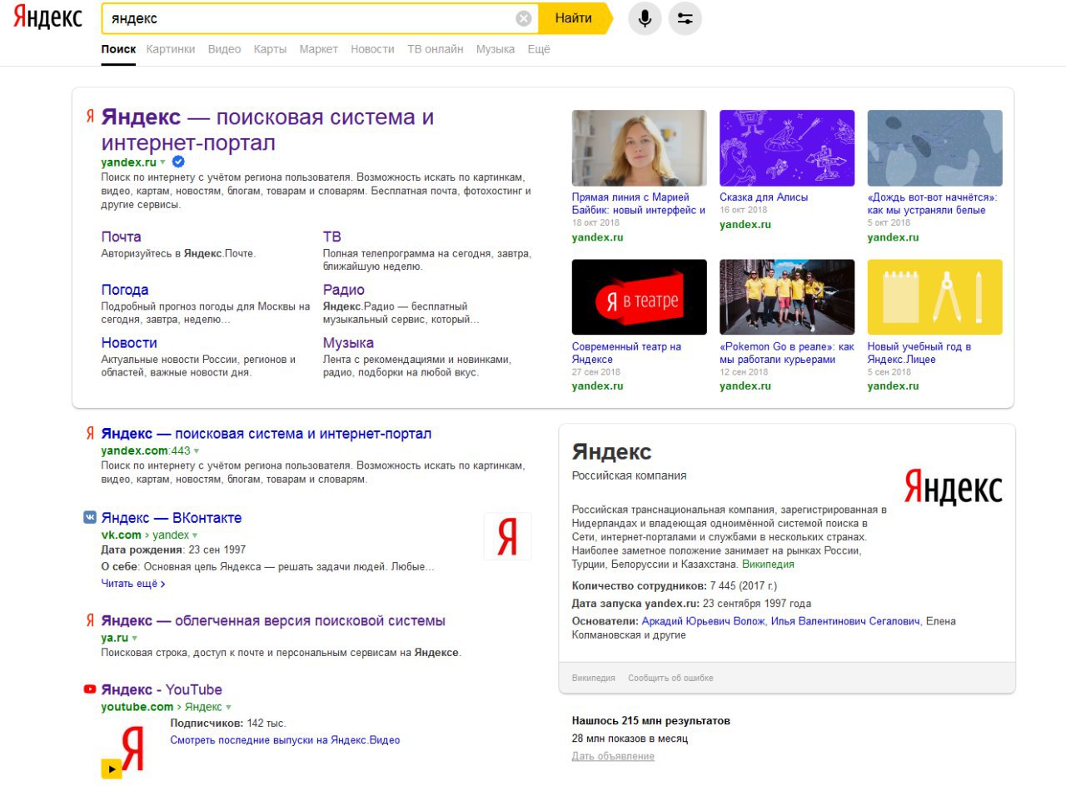Expand dropdown arrow next to ya.ru
This screenshot has height=791, width=1066.
135,639
